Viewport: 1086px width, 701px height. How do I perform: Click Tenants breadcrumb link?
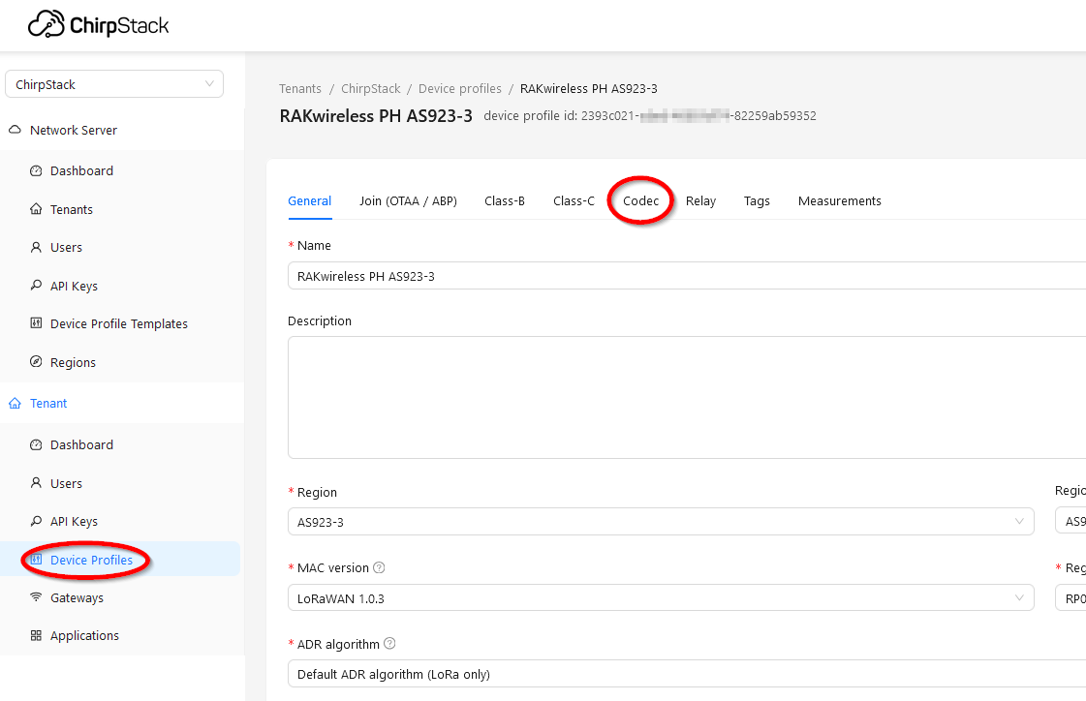(300, 89)
